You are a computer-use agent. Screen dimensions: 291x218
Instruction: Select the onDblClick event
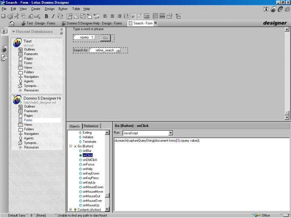tap(90, 160)
